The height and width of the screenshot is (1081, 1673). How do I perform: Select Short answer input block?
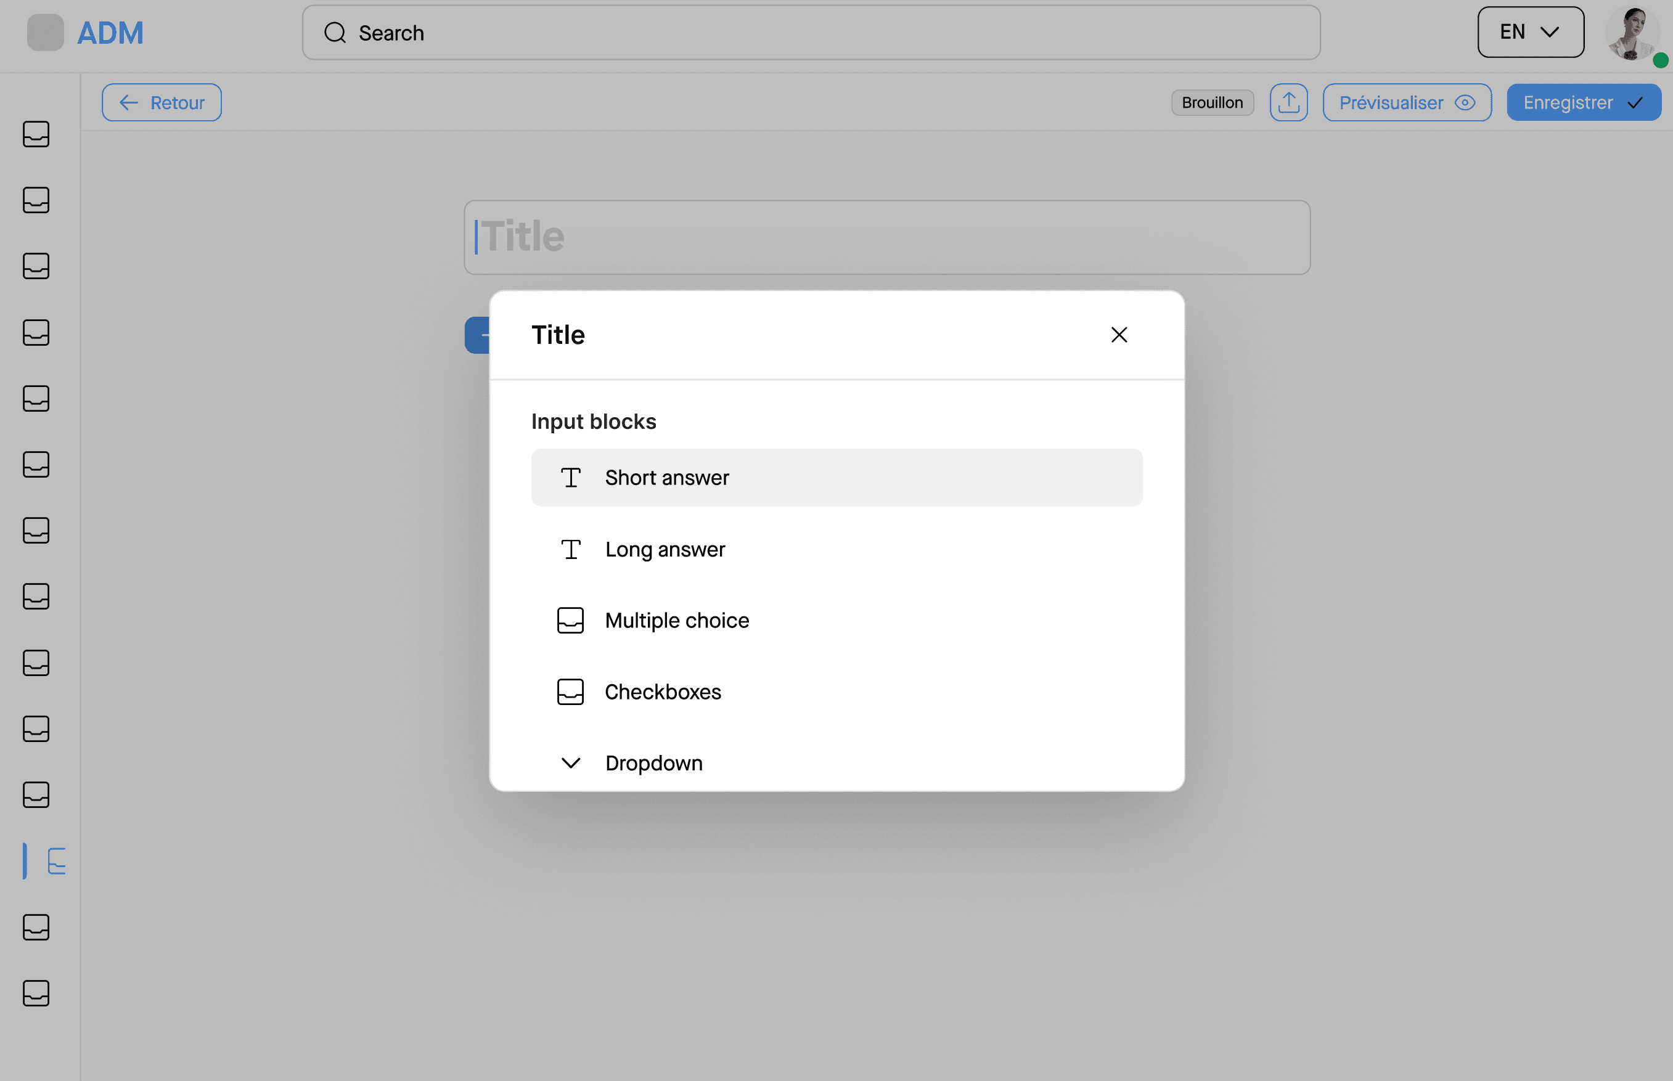(x=837, y=477)
